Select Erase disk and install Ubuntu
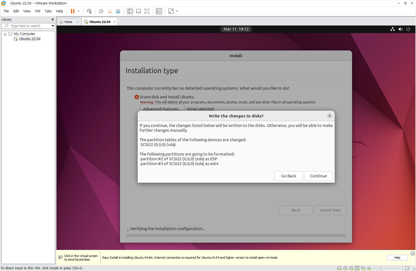The height and width of the screenshot is (271, 416). click(x=137, y=97)
